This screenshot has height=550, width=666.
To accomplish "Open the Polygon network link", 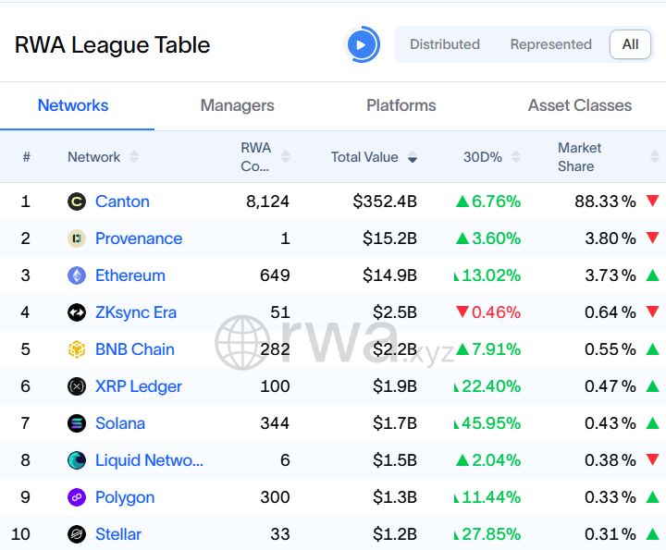I will [x=125, y=497].
